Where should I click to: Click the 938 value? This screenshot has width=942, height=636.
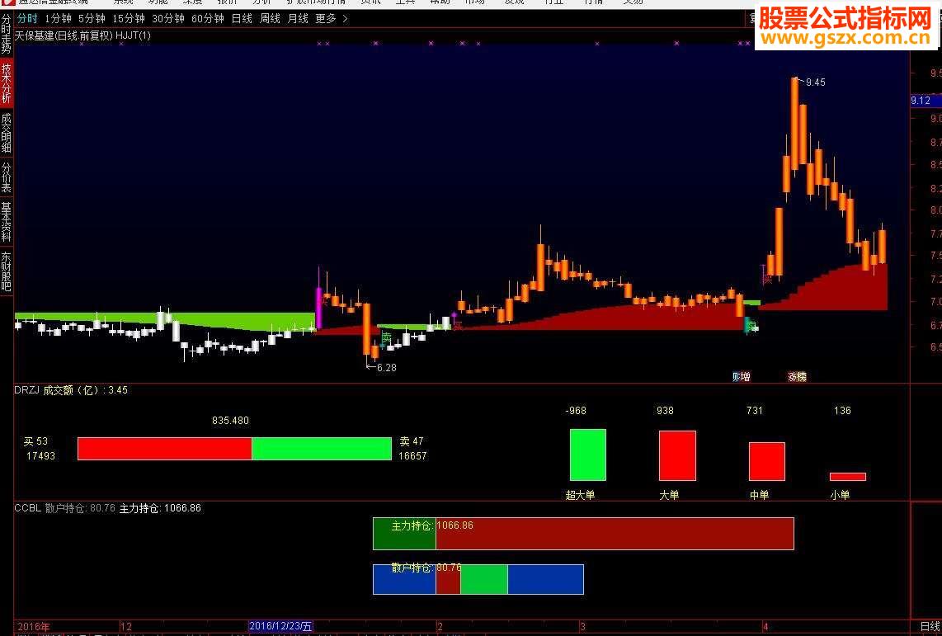point(665,411)
